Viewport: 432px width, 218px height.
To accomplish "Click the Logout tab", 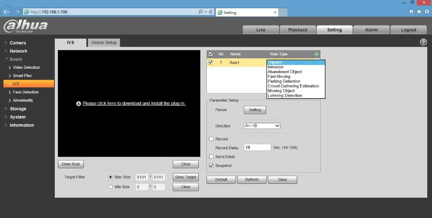I will 409,30.
